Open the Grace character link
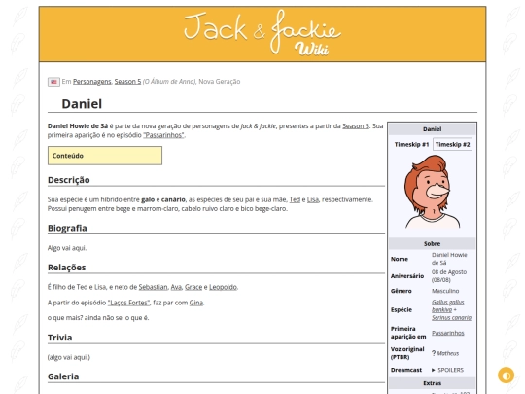The image size is (525, 394). pos(193,287)
